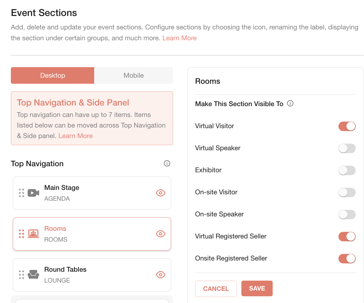
Task: Click the Round Tables lounge sofa icon
Action: point(33,275)
